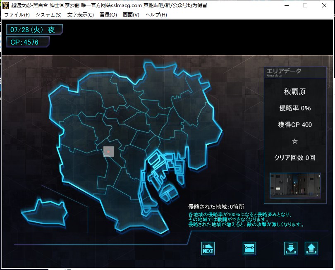Click the area preview thumbnail image
This screenshot has width=335, height=270.
click(295, 186)
